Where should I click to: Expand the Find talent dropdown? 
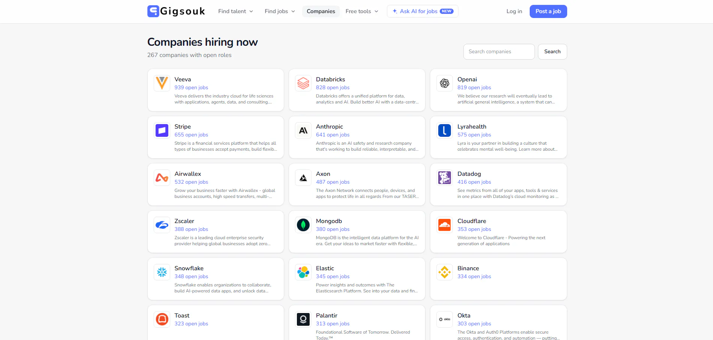(235, 11)
